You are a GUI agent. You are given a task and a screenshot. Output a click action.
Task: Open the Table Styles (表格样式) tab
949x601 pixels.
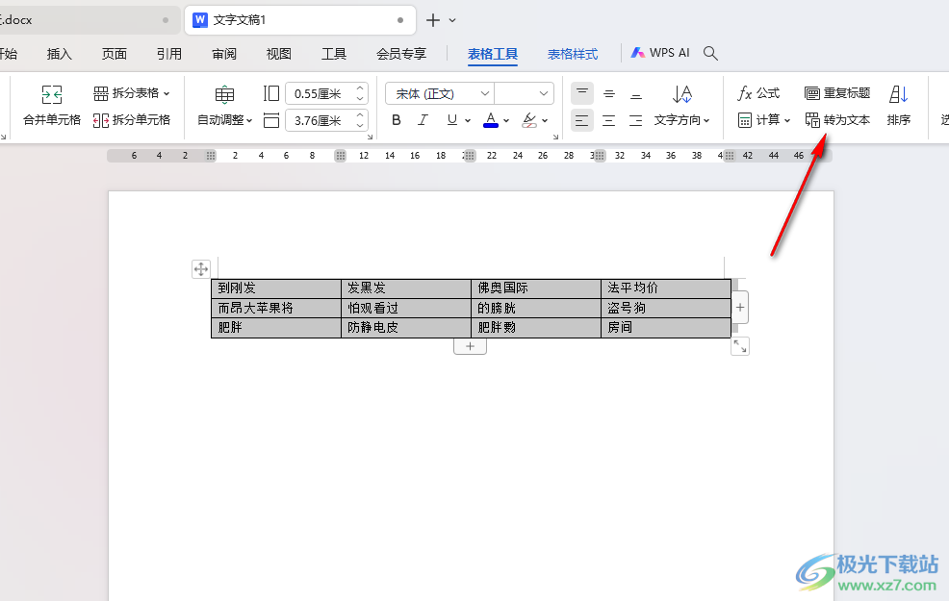(x=573, y=54)
